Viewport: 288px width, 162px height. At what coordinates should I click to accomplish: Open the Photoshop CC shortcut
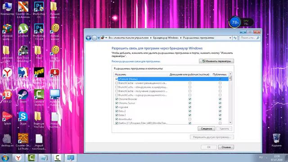[x=39, y=10]
